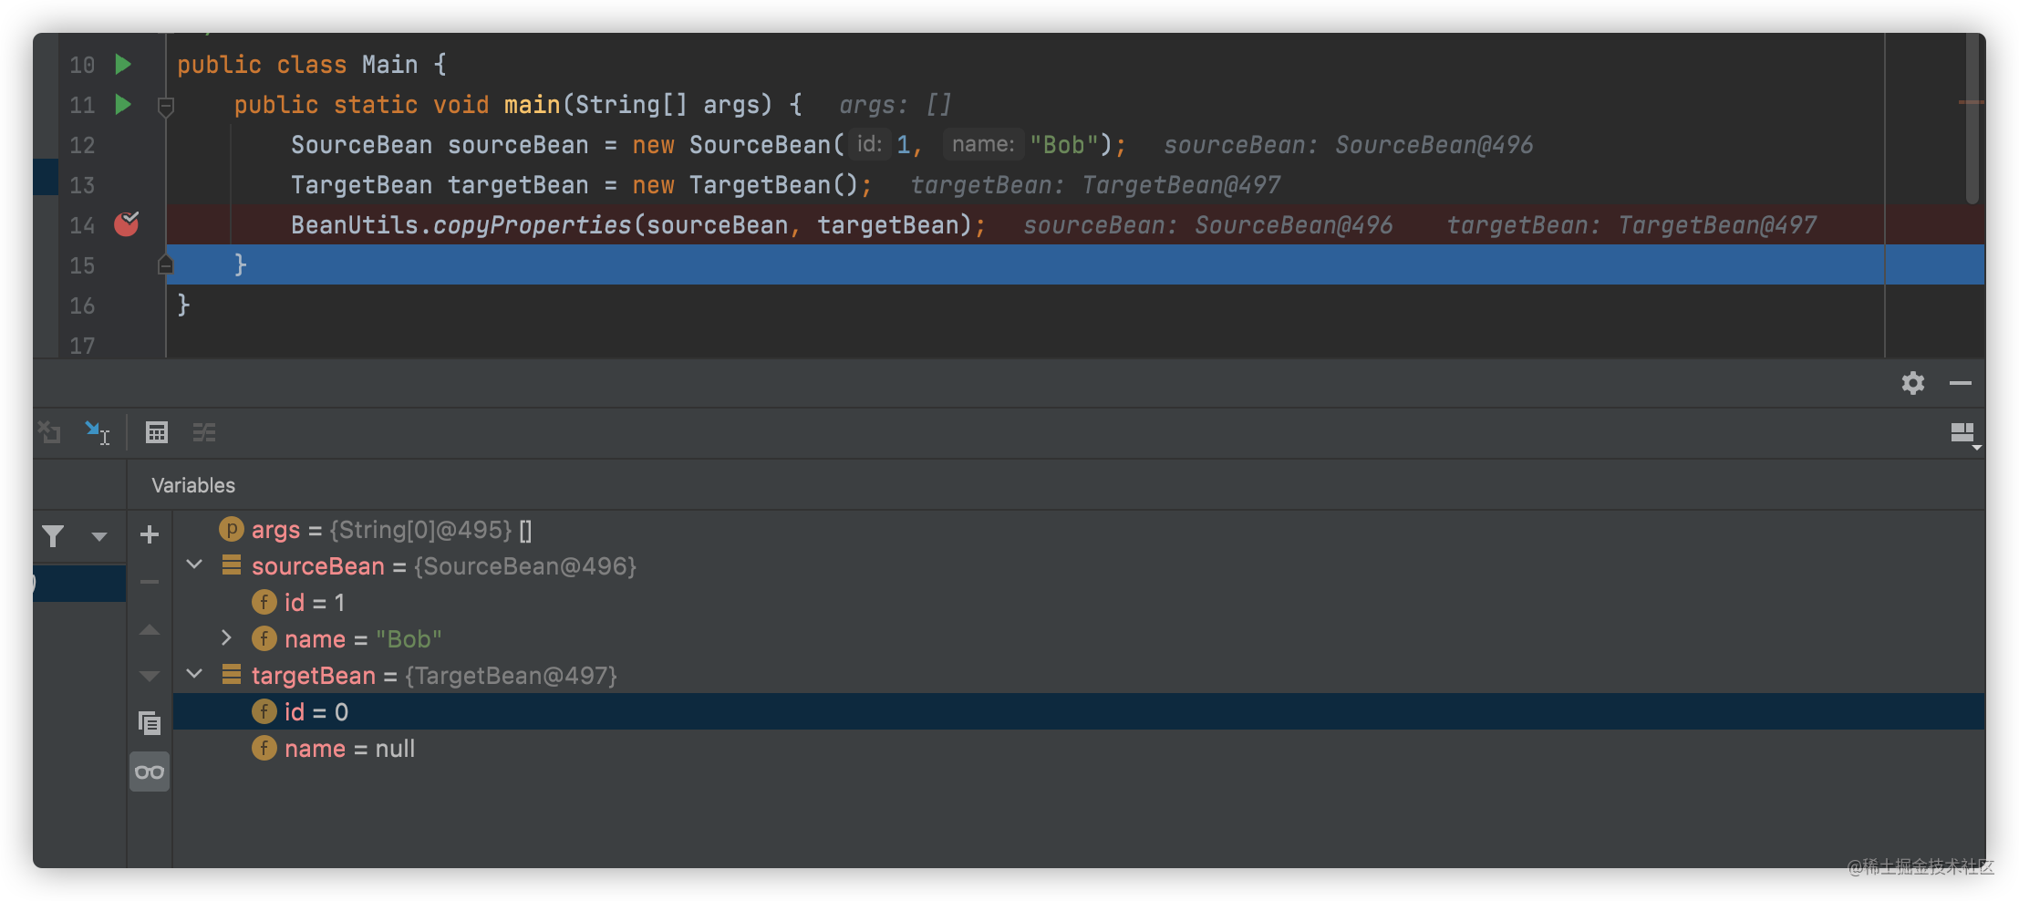Select the Variables panel header label
The height and width of the screenshot is (901, 2019).
(x=192, y=484)
